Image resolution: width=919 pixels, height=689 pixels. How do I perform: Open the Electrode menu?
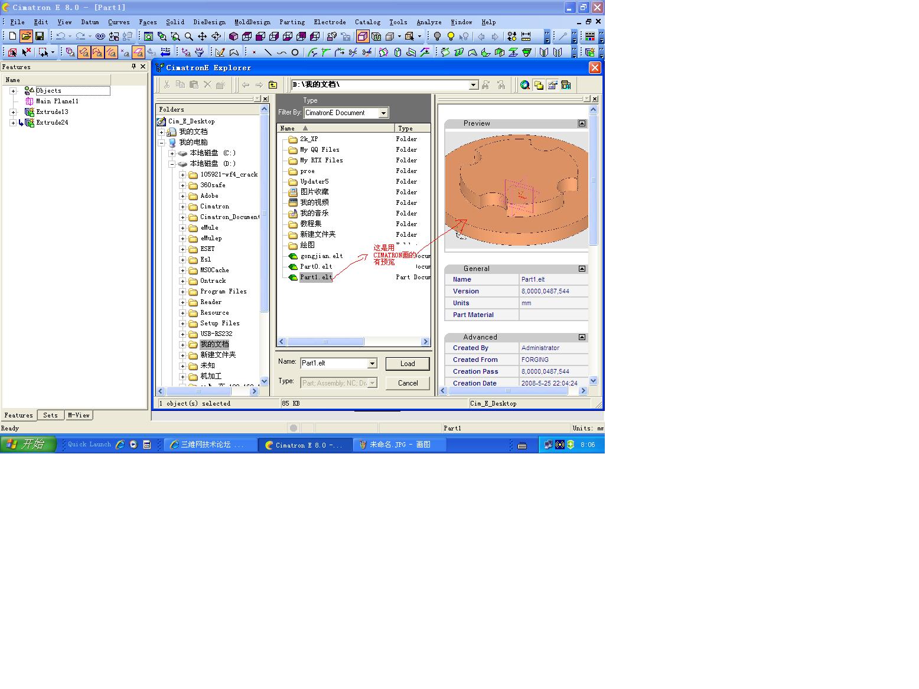coord(330,22)
